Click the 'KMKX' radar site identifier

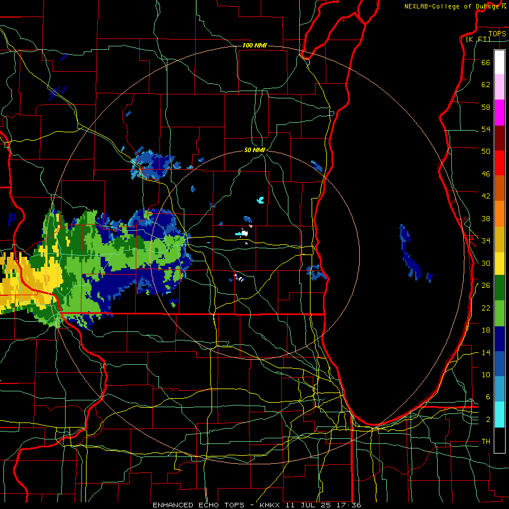pos(269,505)
